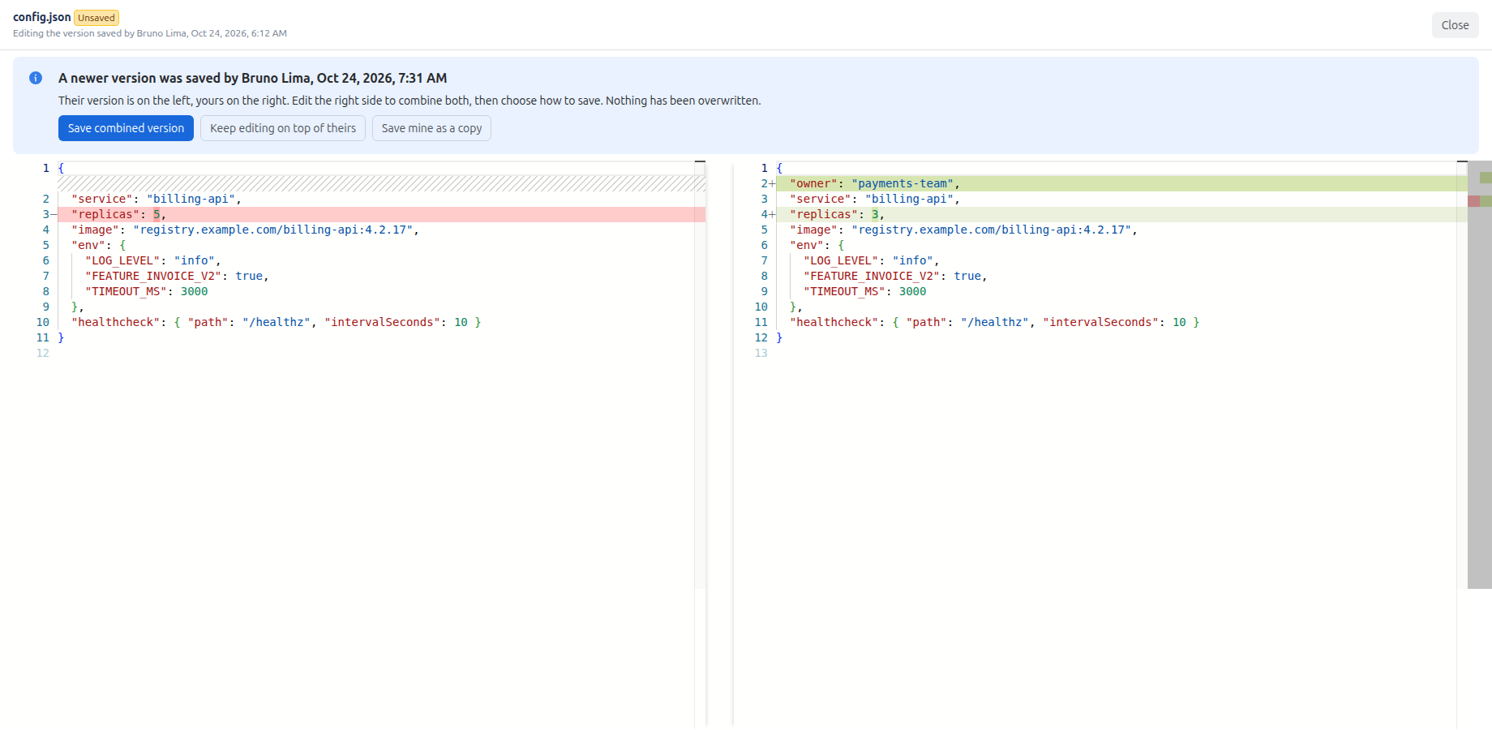This screenshot has height=730, width=1492.
Task: Close the config.json conflict editor
Action: pos(1455,25)
